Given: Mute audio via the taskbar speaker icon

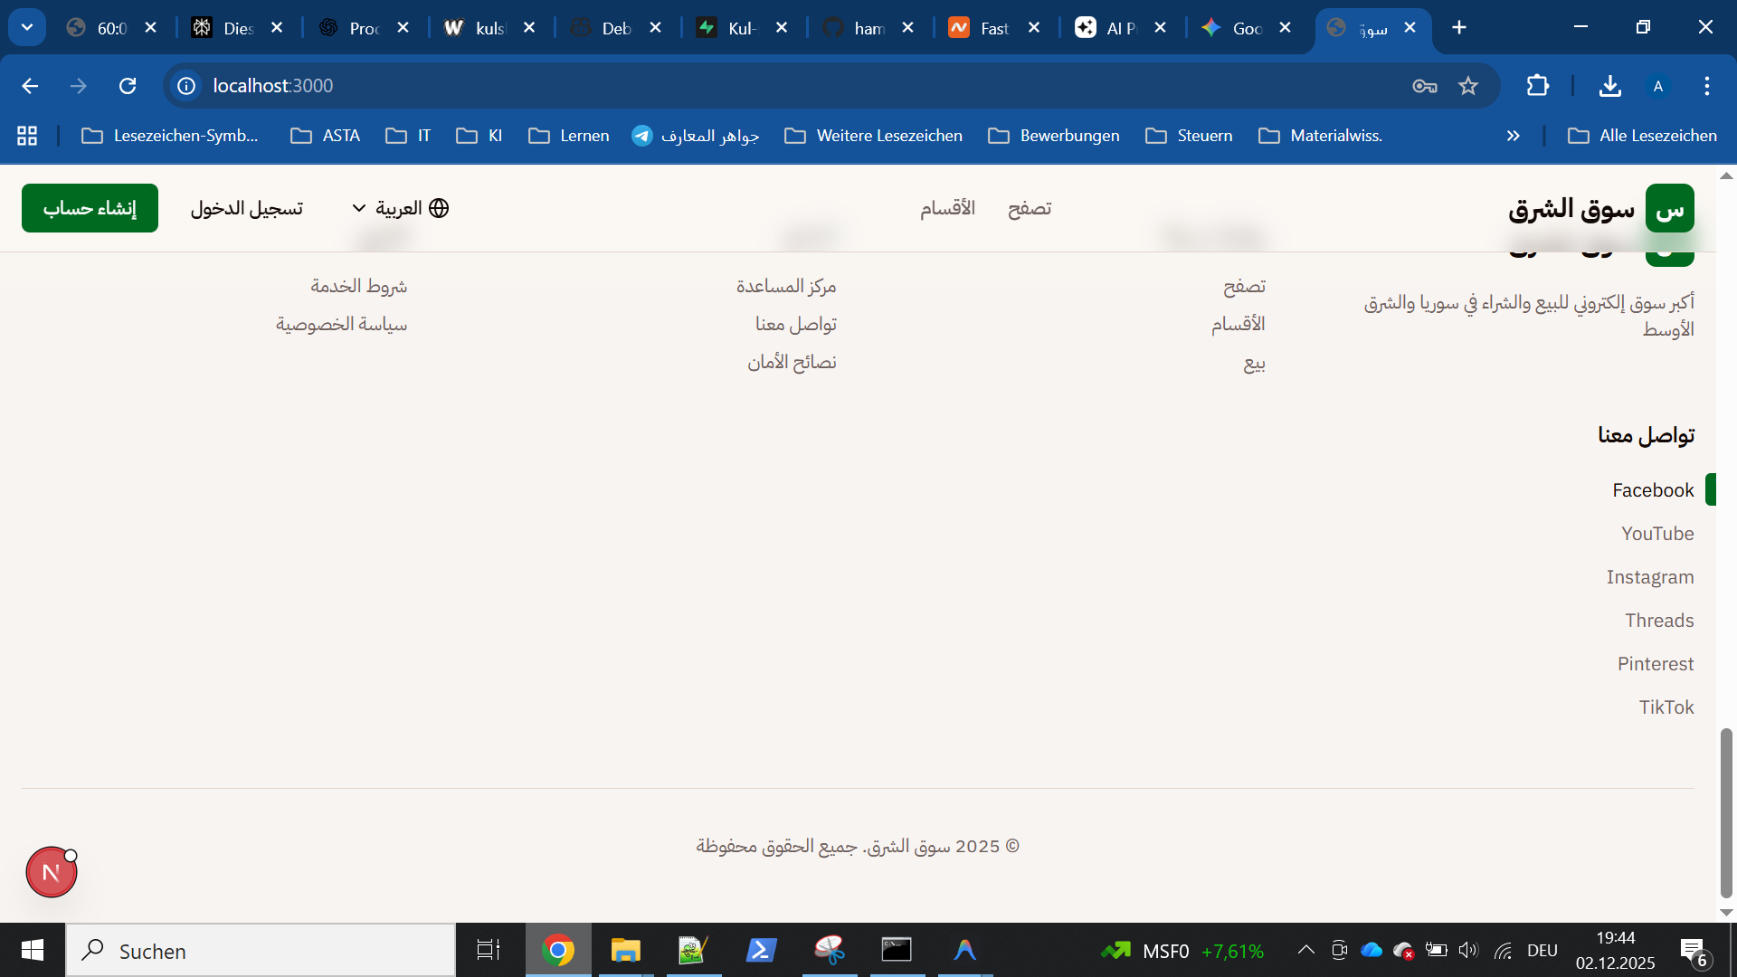Looking at the screenshot, I should coord(1467,950).
